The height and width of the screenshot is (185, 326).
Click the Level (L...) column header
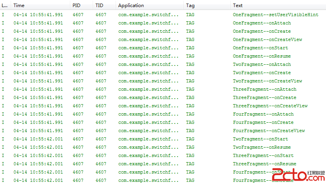pyautogui.click(x=4, y=6)
